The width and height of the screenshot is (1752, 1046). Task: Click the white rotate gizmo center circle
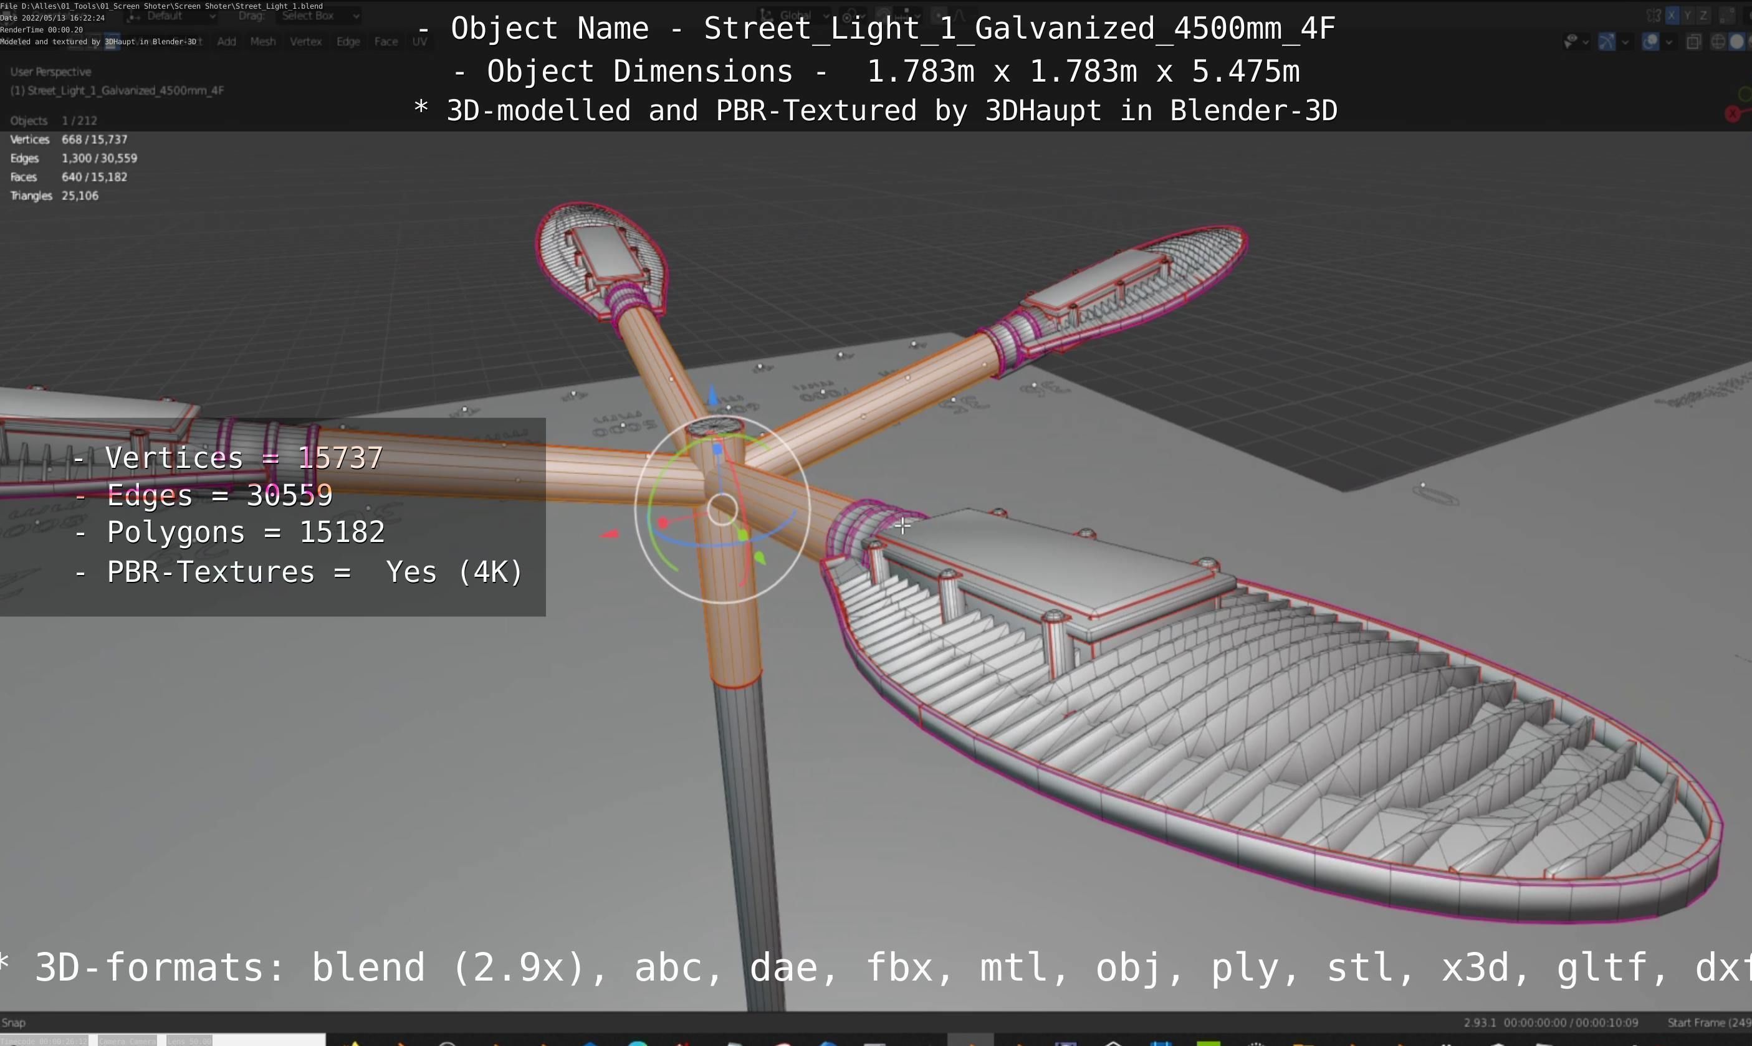722,509
